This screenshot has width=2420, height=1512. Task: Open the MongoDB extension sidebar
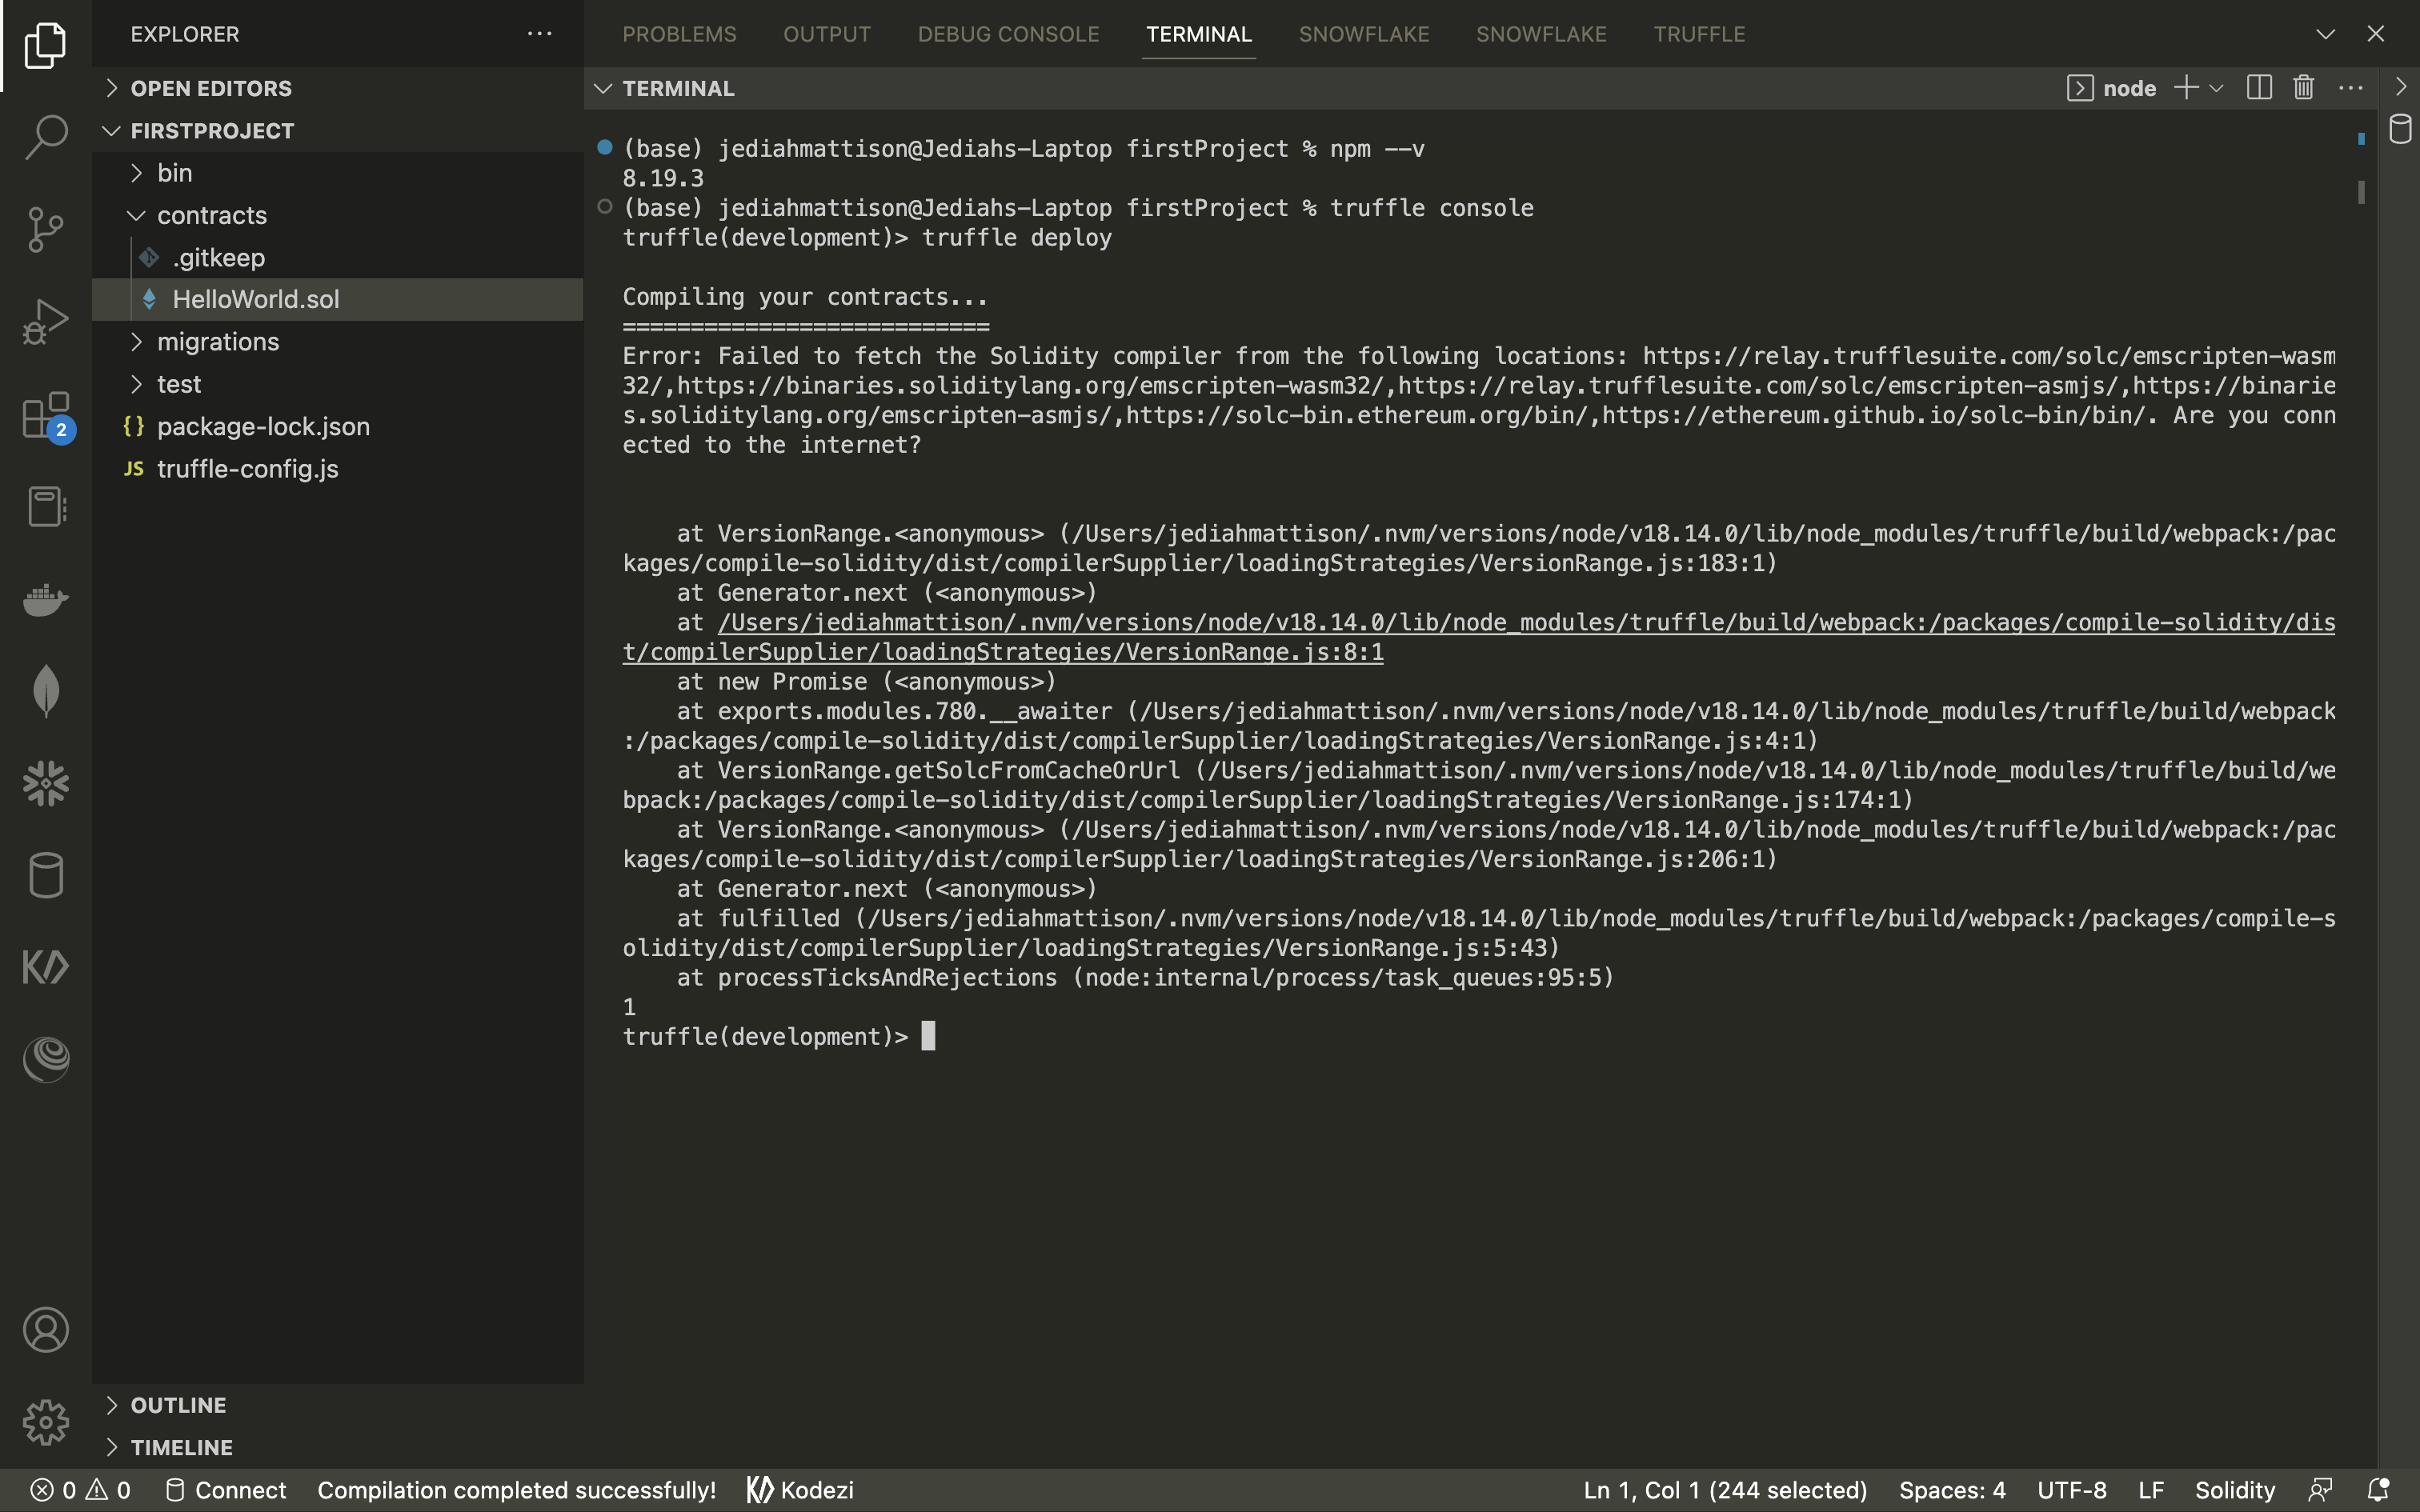pos(45,690)
